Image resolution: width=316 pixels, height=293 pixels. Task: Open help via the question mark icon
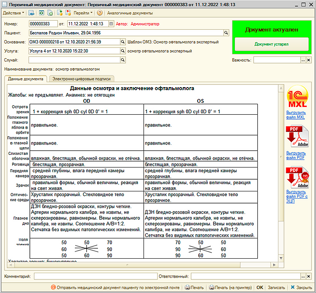tap(99, 13)
